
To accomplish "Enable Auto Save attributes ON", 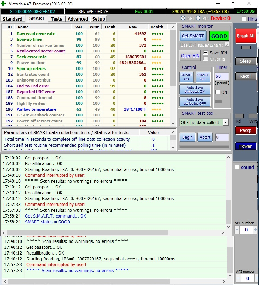I will tap(195, 89).
